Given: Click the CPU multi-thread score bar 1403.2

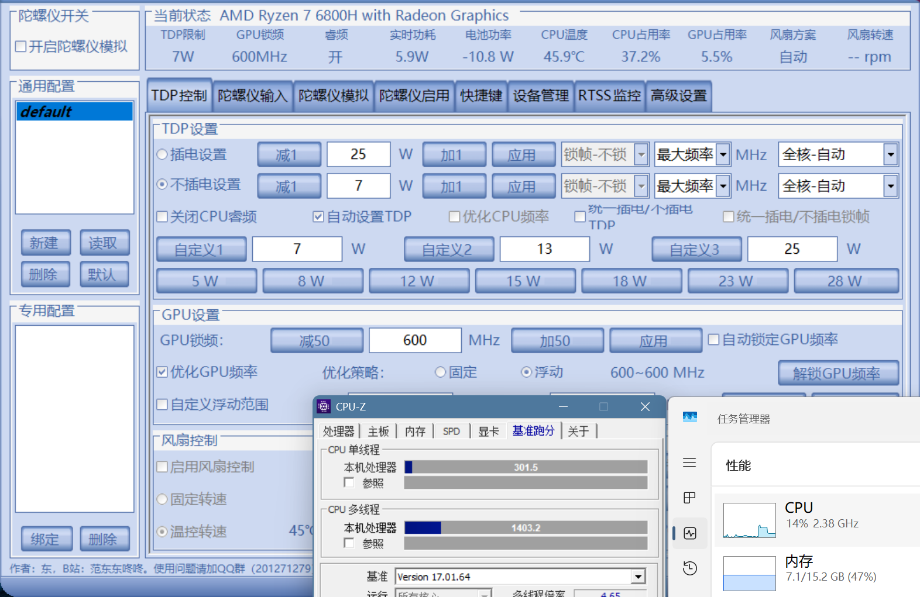Looking at the screenshot, I should (x=526, y=527).
